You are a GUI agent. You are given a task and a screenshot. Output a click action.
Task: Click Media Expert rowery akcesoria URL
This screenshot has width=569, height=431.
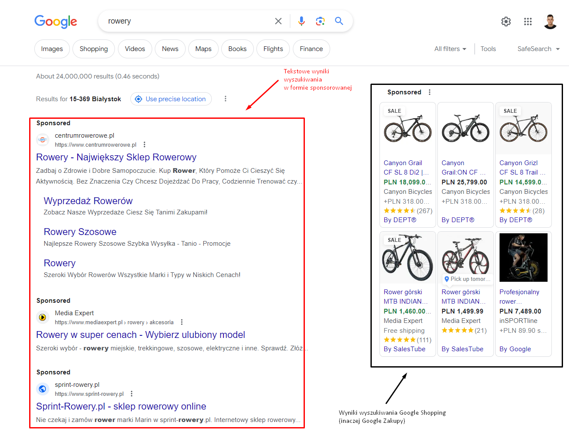pos(114,322)
